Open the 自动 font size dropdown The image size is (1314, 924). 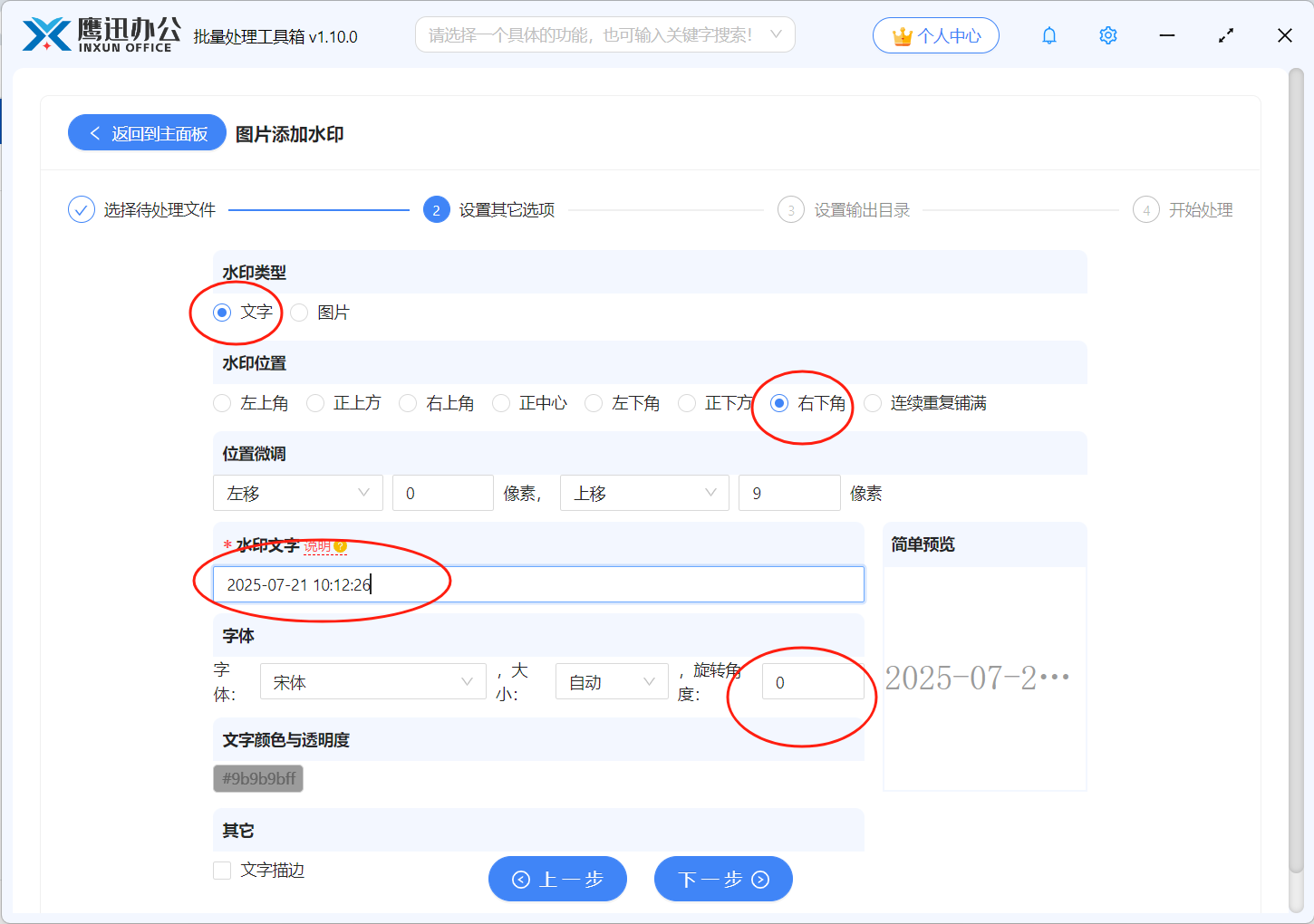tap(612, 681)
